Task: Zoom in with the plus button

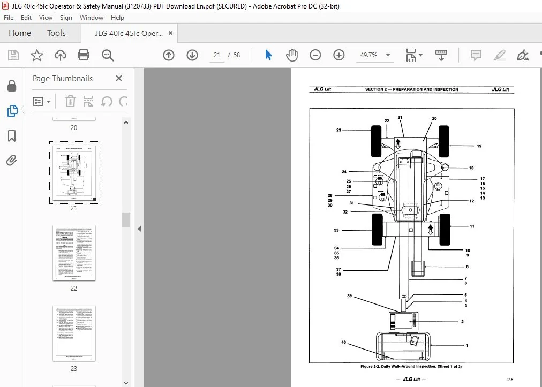Action: [x=338, y=55]
